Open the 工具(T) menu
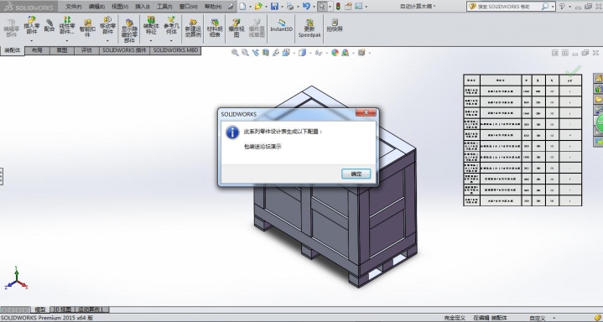The width and height of the screenshot is (603, 322). click(164, 7)
